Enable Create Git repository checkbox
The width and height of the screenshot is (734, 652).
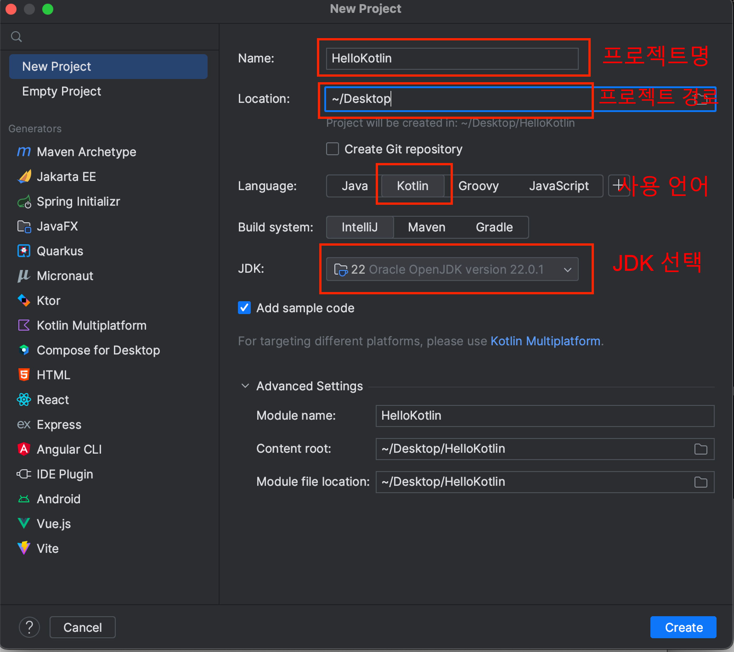coord(332,149)
